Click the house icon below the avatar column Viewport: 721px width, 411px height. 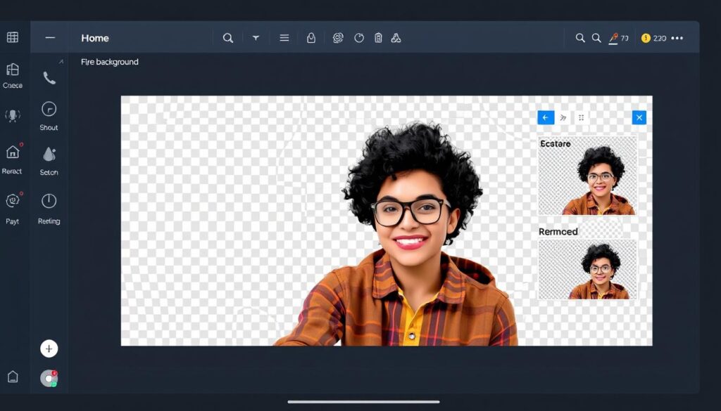13,377
